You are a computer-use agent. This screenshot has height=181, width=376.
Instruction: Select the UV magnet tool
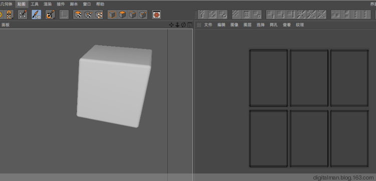click(x=9, y=14)
